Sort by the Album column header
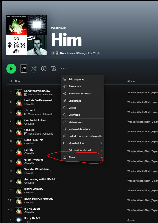This screenshot has height=223, width=158. (x=131, y=81)
